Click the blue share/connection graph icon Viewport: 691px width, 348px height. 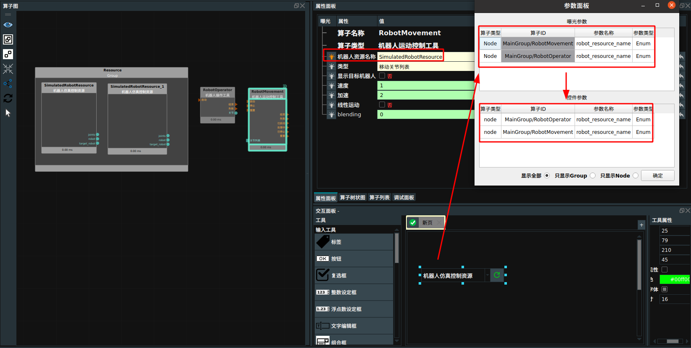8,84
